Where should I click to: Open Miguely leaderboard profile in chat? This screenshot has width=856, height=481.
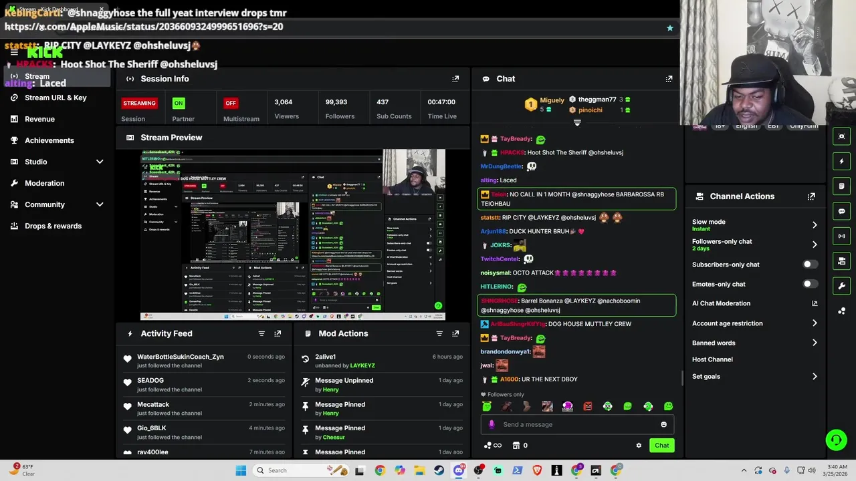[x=552, y=100]
